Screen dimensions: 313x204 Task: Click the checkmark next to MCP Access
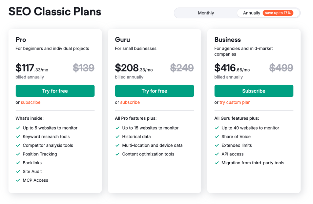18,180
